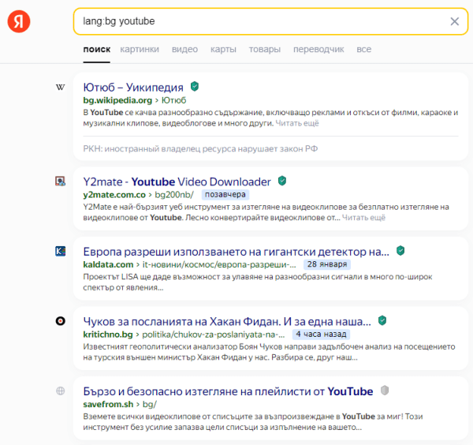
Task: Expand Y2mate snippet with Читать ещё
Action: 364,217
